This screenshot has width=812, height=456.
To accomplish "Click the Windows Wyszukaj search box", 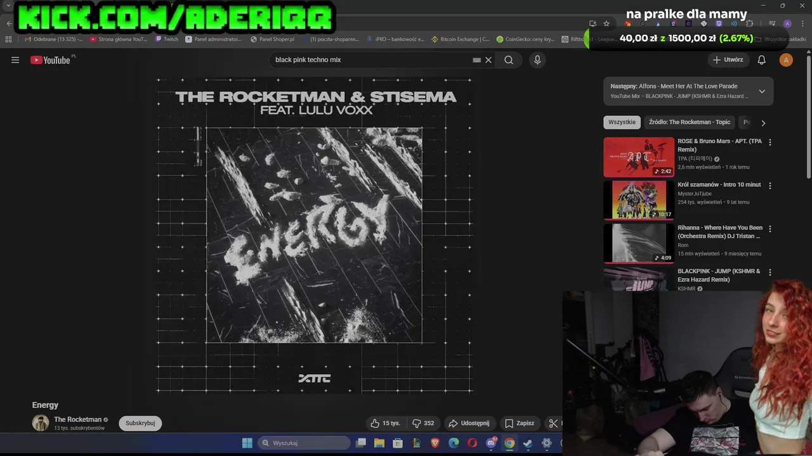I will 304,443.
